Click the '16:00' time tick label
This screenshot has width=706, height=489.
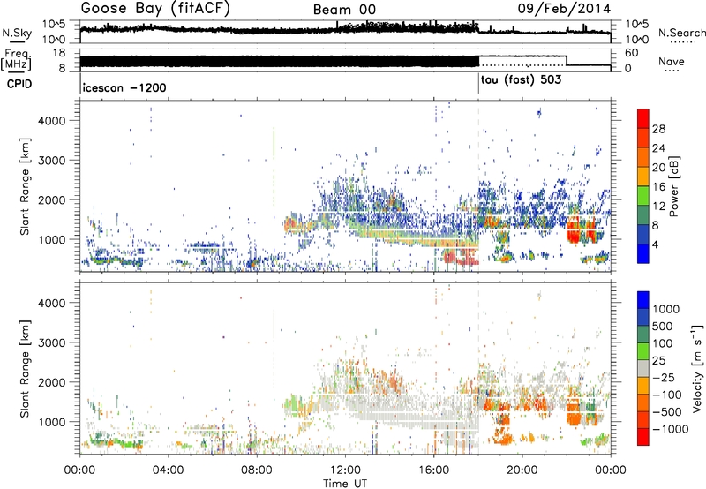click(433, 470)
